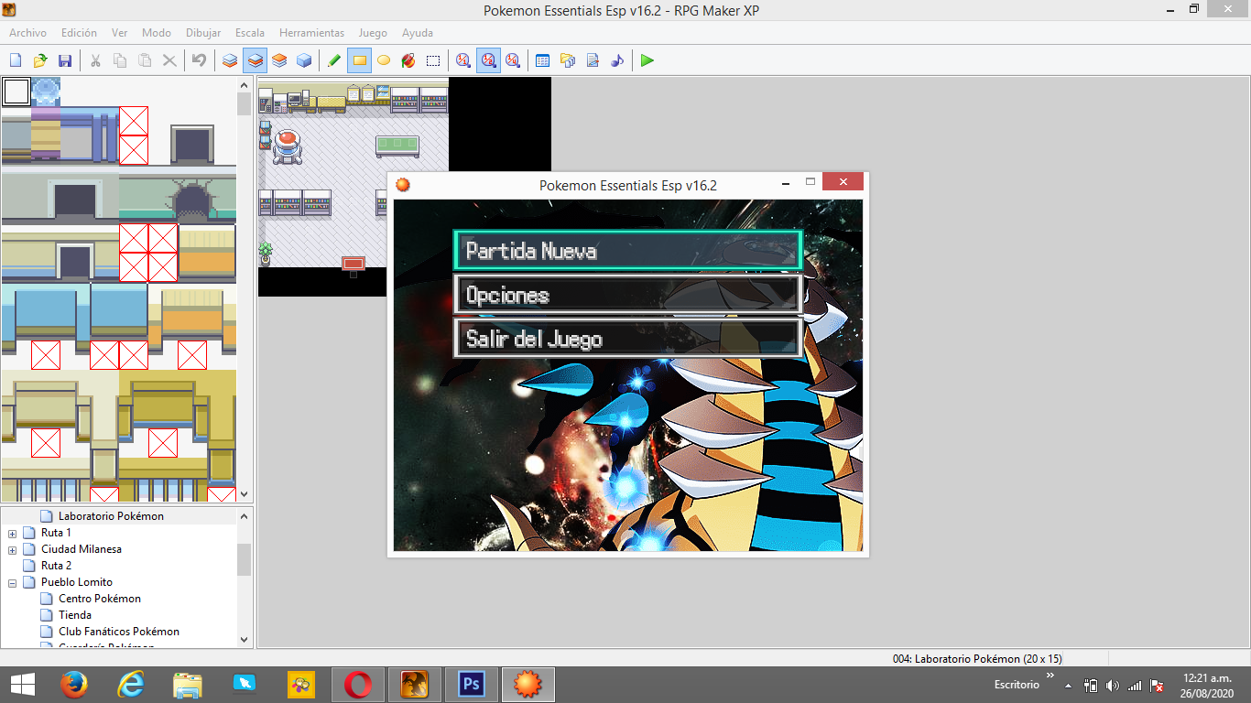1251x703 pixels.
Task: Click the green Playtest button
Action: (647, 60)
